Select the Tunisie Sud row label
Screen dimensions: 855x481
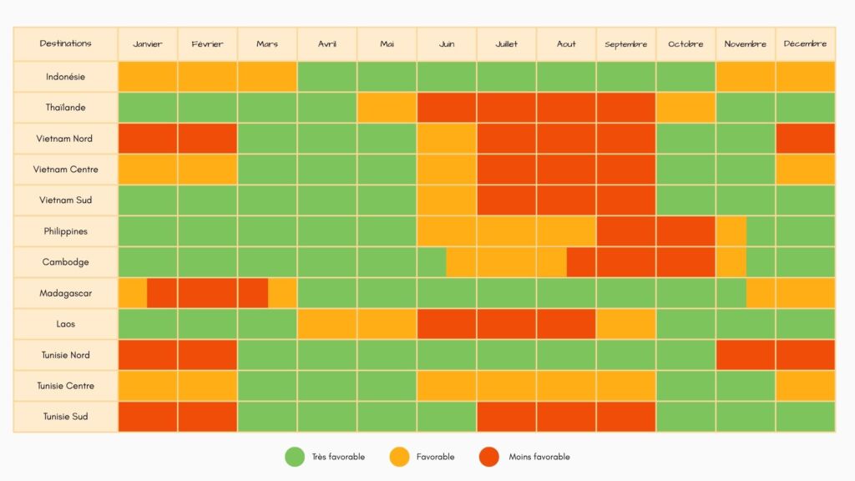tap(65, 416)
